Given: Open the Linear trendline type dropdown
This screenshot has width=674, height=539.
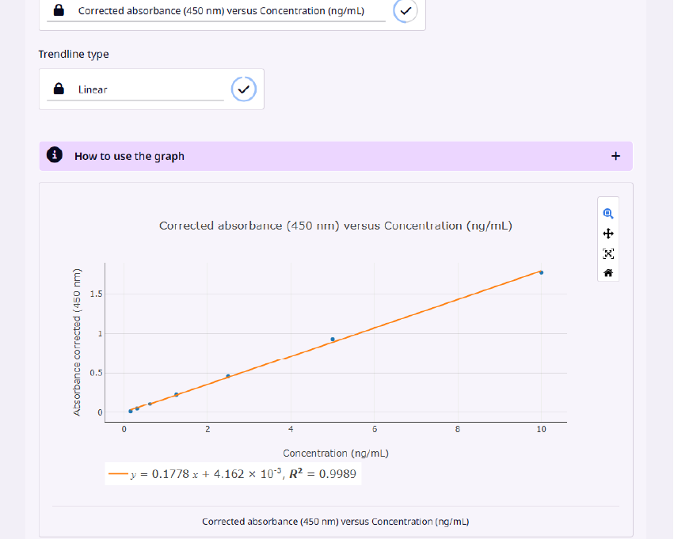Looking at the screenshot, I should pos(135,89).
